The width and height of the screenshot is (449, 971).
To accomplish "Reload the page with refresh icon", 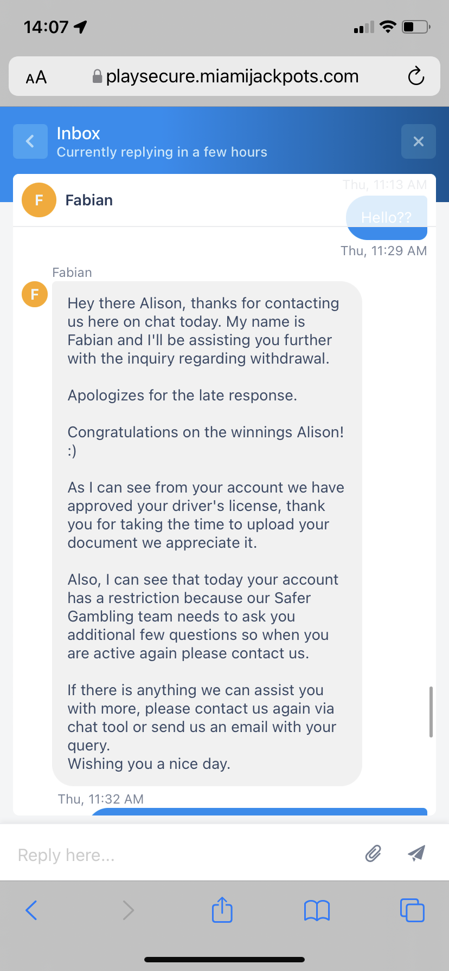I will [x=416, y=76].
